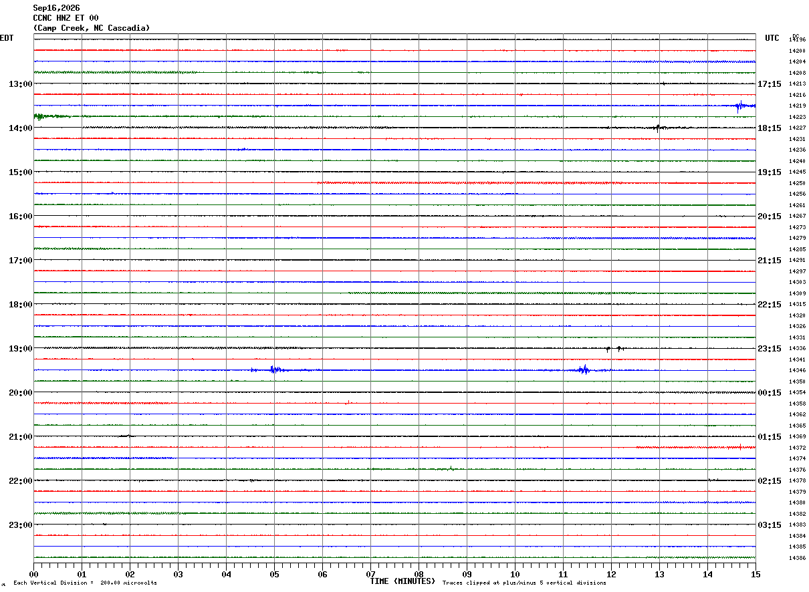Select the black spike on the 14:00 trace
The width and height of the screenshot is (809, 592).
coord(658,128)
